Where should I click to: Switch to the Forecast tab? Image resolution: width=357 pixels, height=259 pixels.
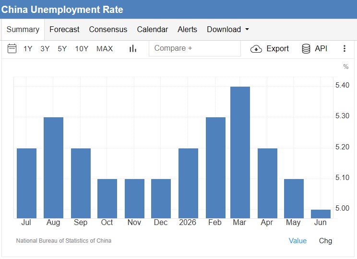tap(64, 29)
